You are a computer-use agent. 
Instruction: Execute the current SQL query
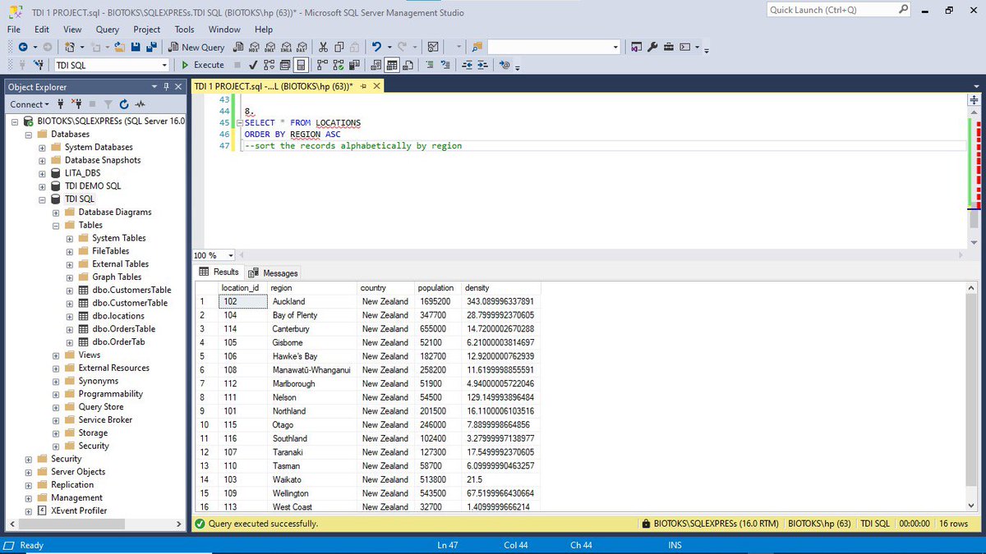pos(202,65)
